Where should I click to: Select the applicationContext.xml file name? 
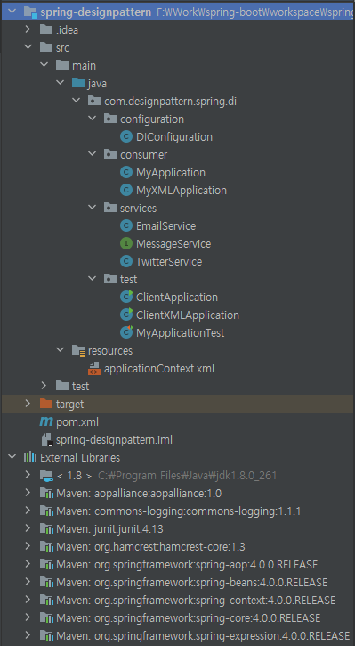[159, 368]
